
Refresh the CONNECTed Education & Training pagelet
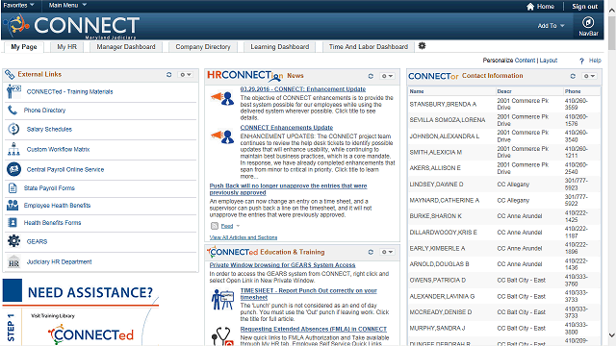371,252
